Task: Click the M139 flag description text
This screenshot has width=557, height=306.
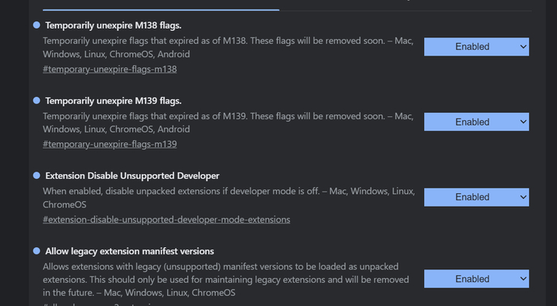Action: tap(228, 122)
